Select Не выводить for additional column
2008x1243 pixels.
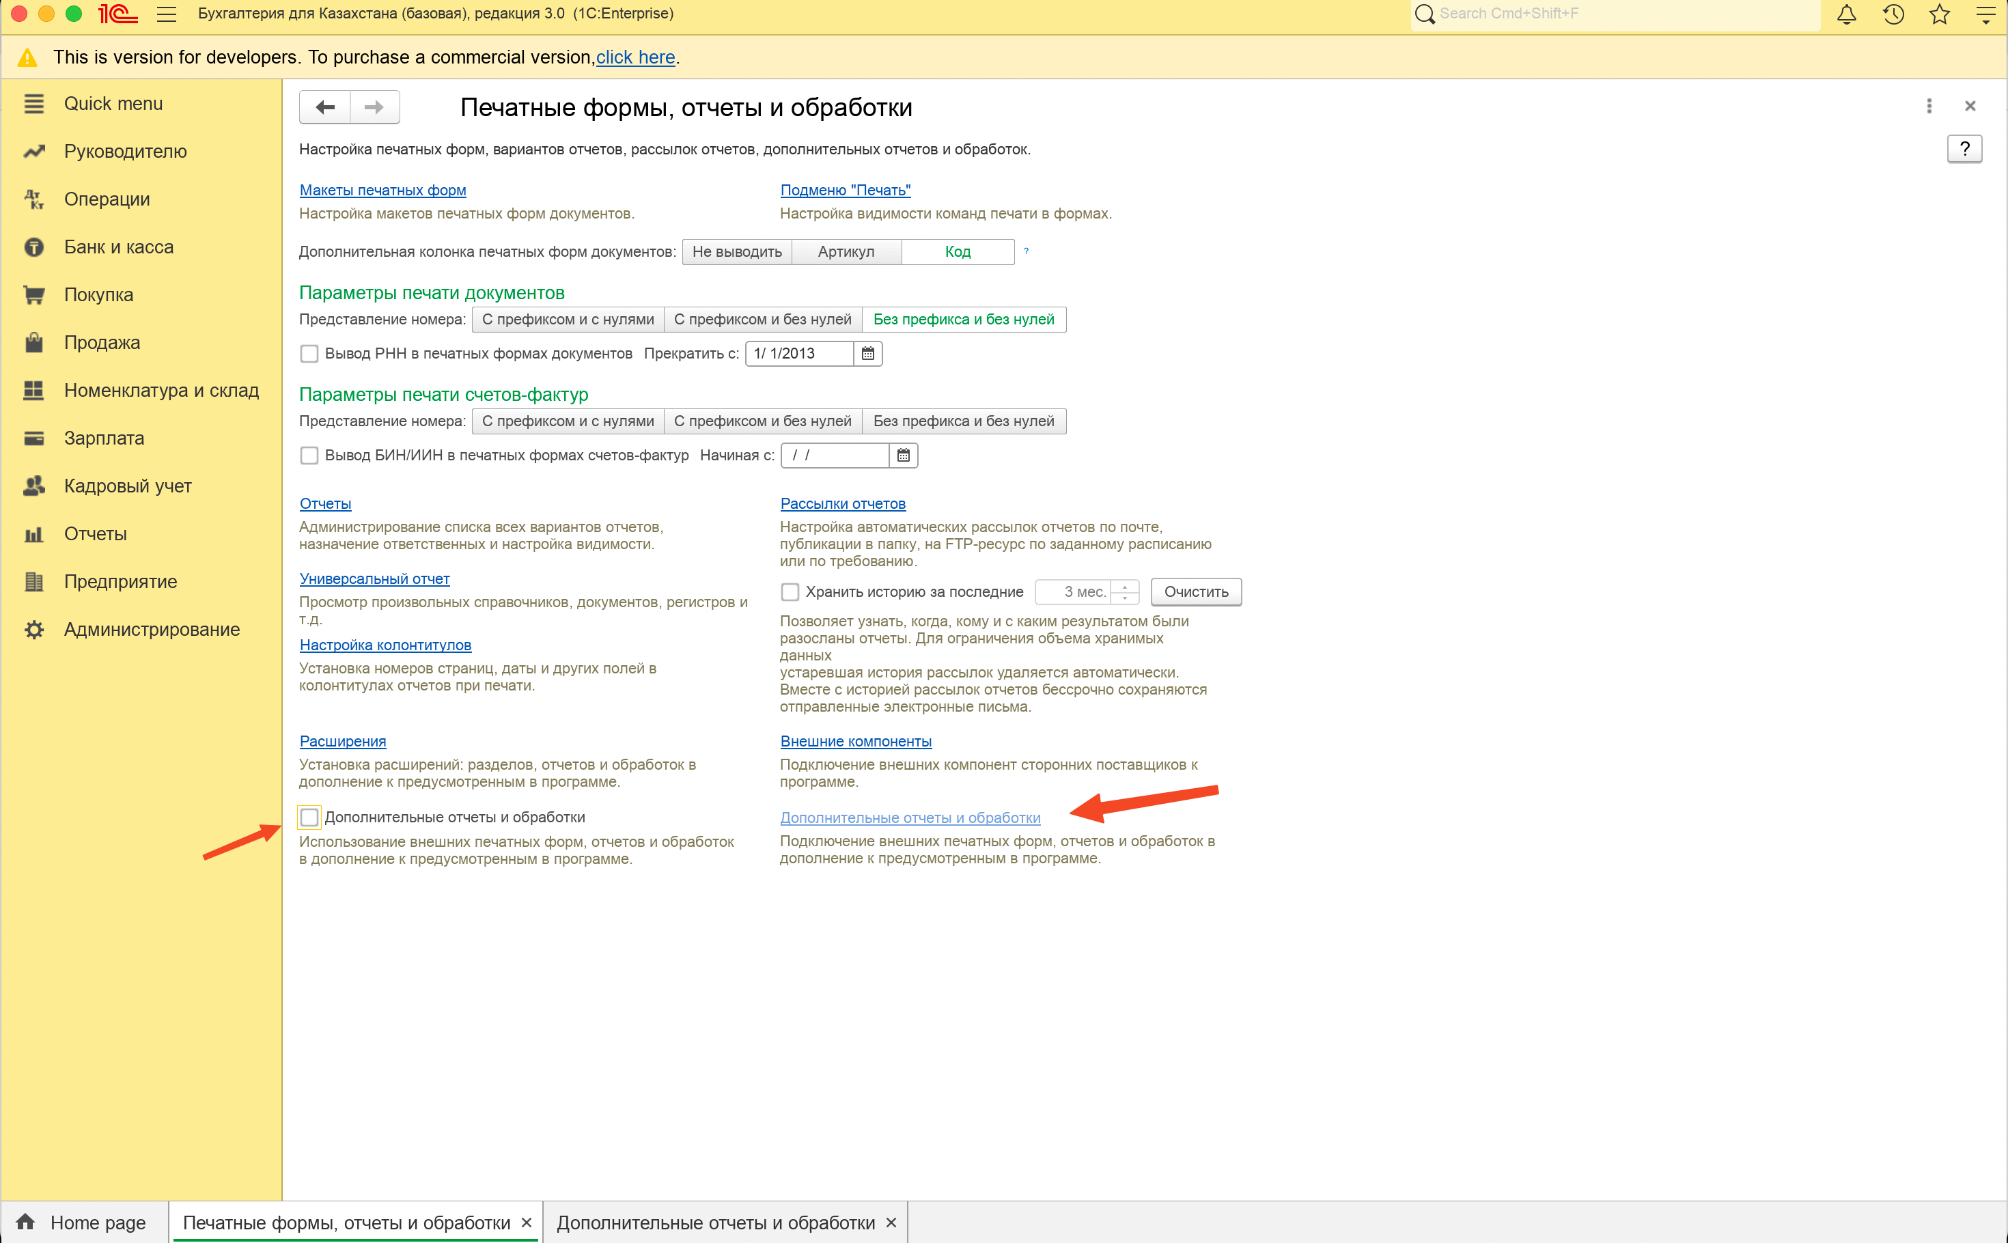[x=737, y=251]
